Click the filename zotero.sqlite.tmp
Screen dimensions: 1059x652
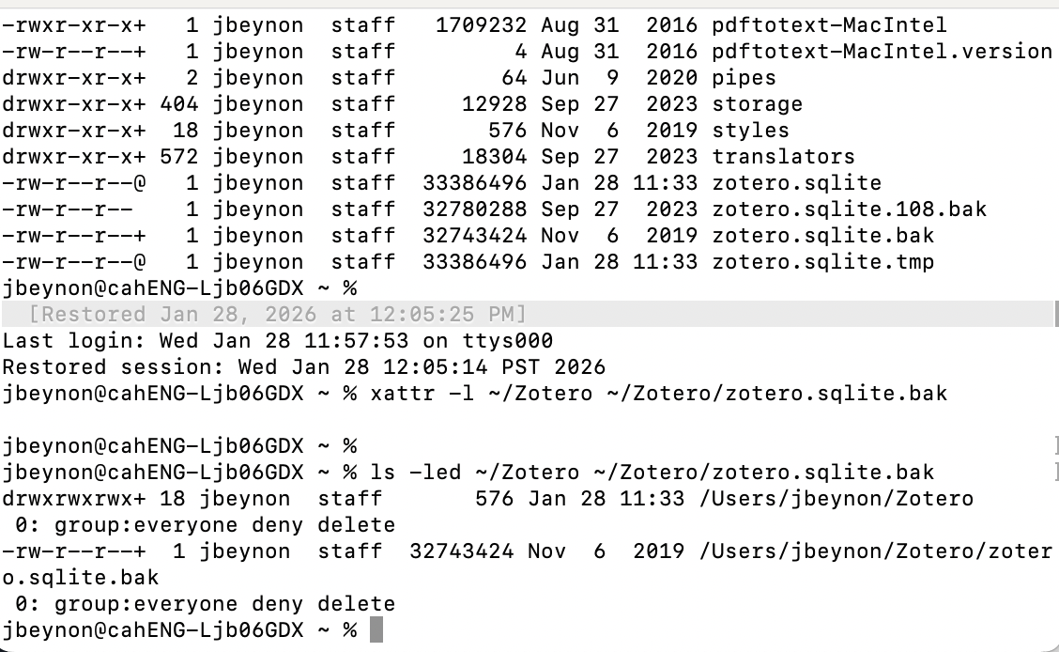822,262
